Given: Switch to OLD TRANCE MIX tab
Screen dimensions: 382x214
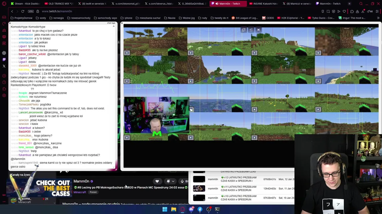Looking at the screenshot, I should 59,4.
